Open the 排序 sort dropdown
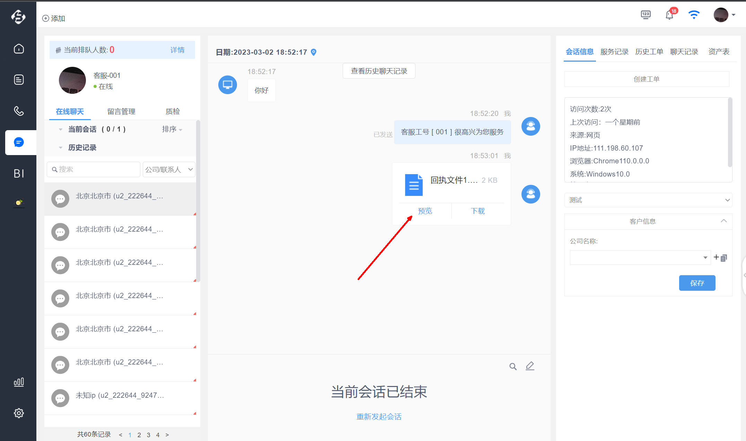 click(172, 129)
